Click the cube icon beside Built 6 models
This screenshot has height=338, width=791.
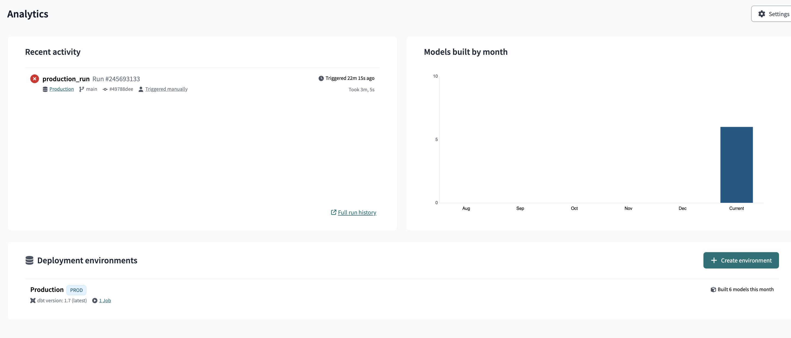[x=713, y=289]
